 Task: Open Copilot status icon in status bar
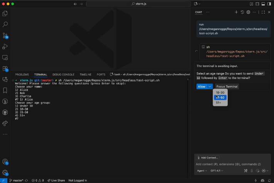pyautogui.click(x=262, y=180)
